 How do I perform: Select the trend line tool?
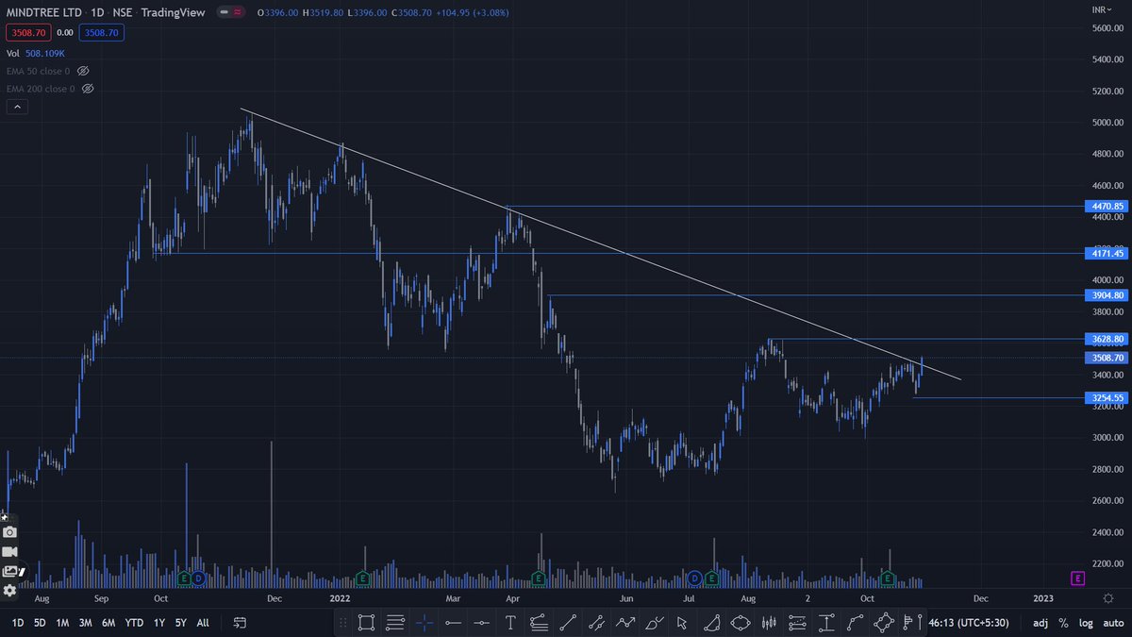[568, 623]
